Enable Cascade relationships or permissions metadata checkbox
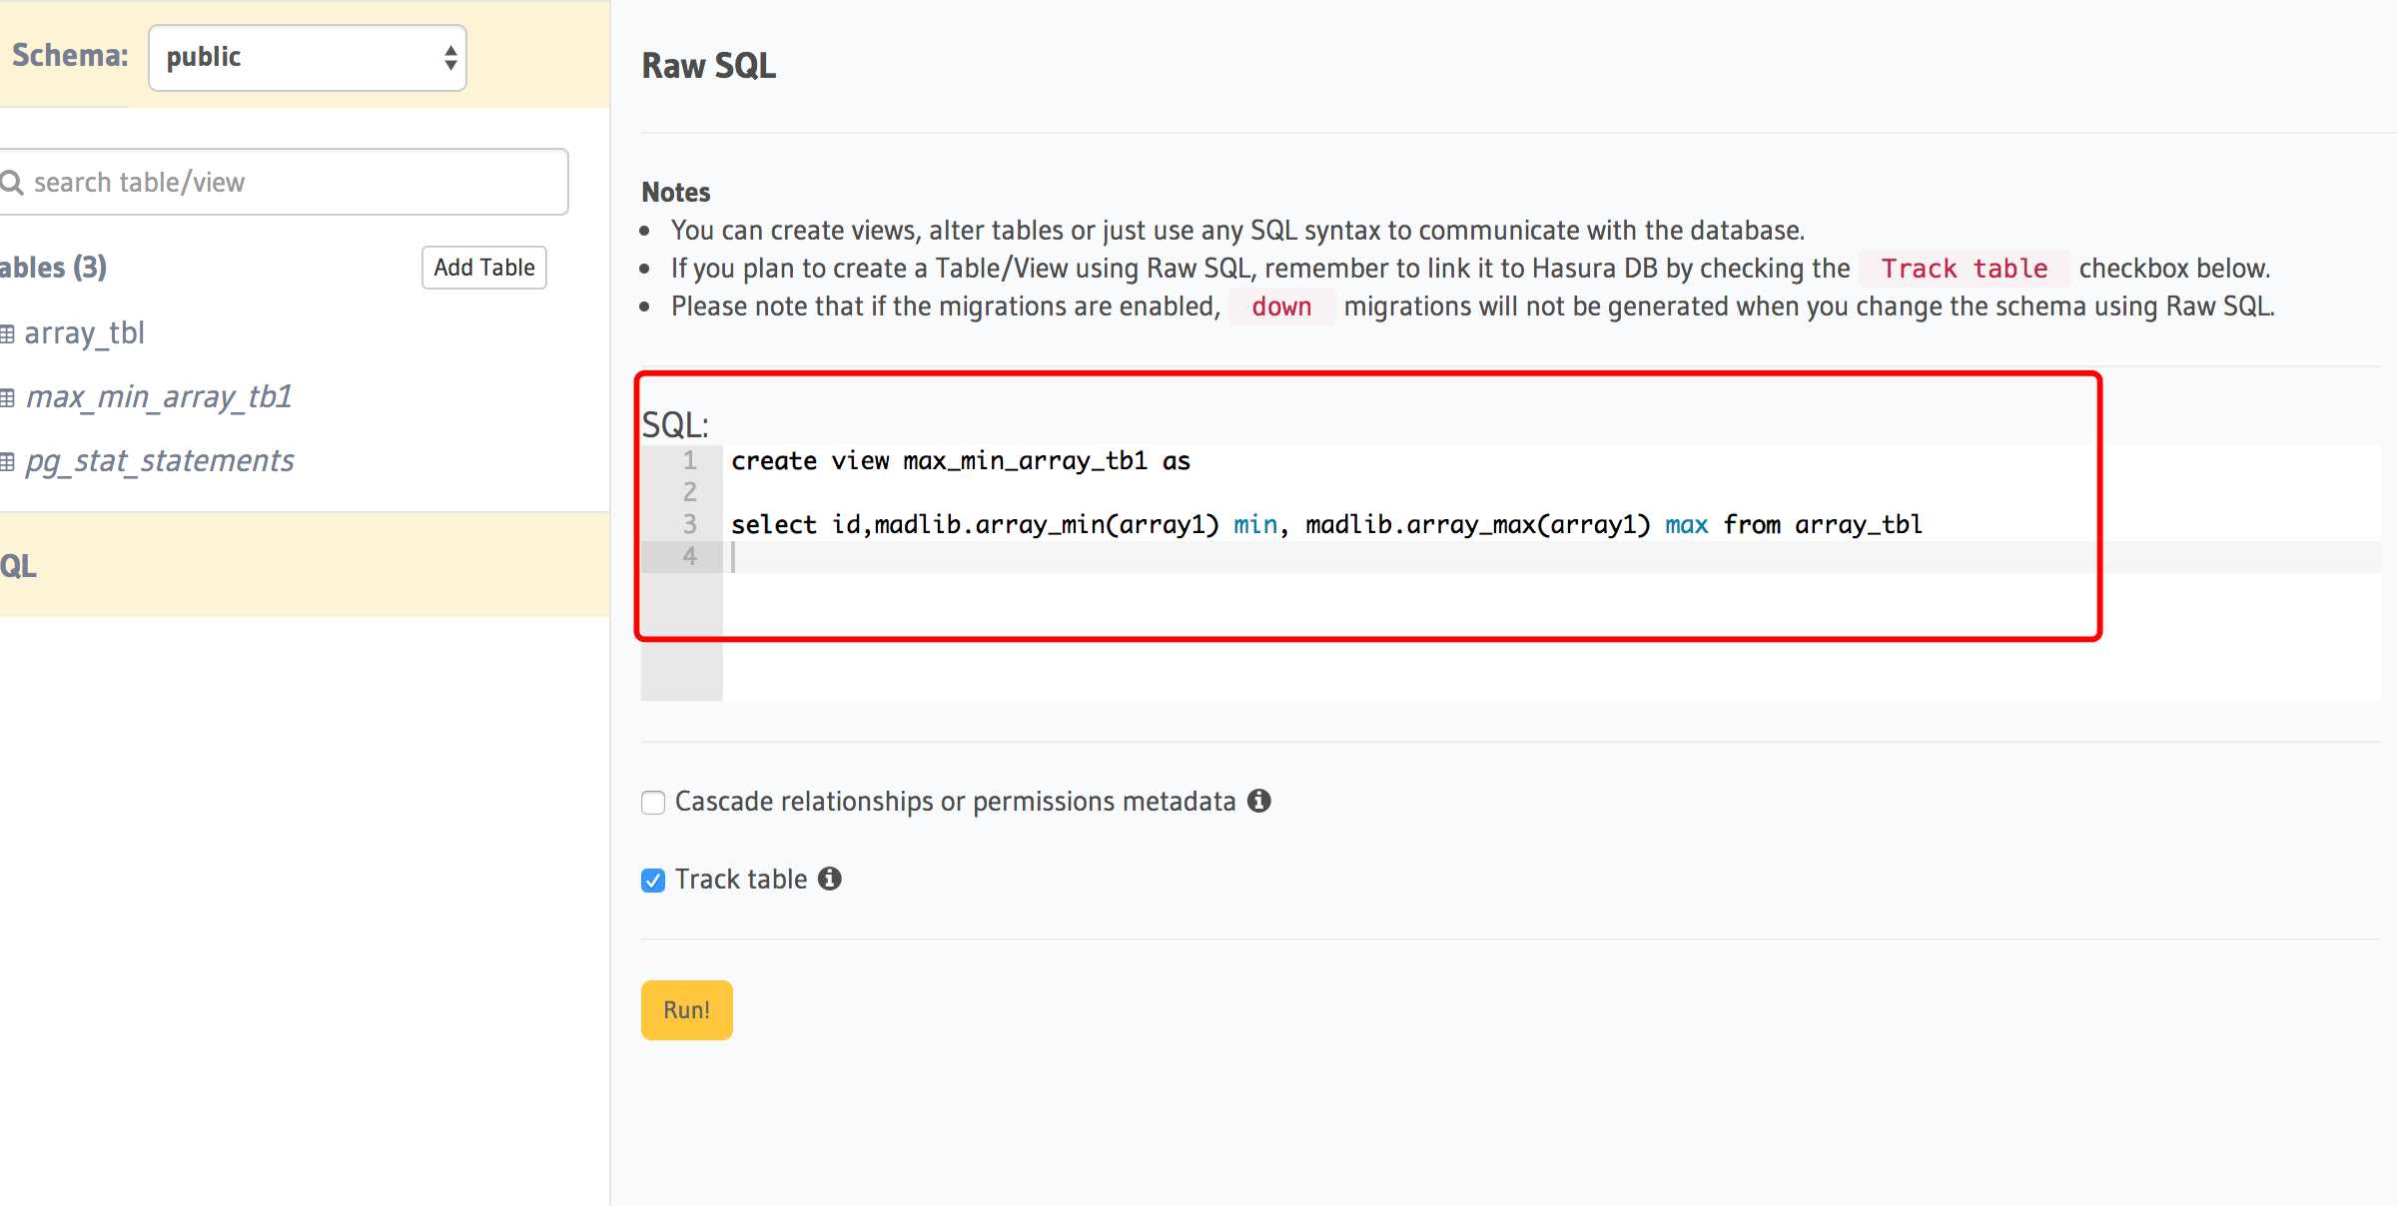 click(x=653, y=803)
